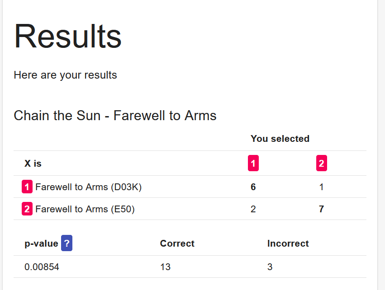385x290 pixels.
Task: Click the Results page heading
Action: click(x=68, y=36)
